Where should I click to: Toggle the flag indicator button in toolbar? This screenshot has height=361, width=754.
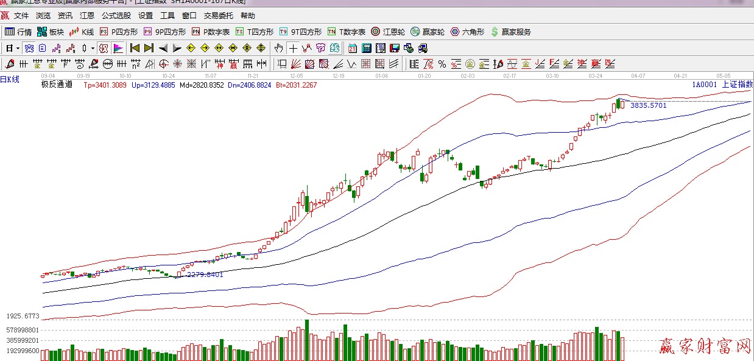118,48
